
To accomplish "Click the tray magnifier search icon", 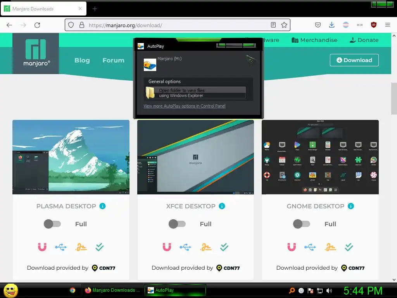I will pyautogui.click(x=292, y=290).
